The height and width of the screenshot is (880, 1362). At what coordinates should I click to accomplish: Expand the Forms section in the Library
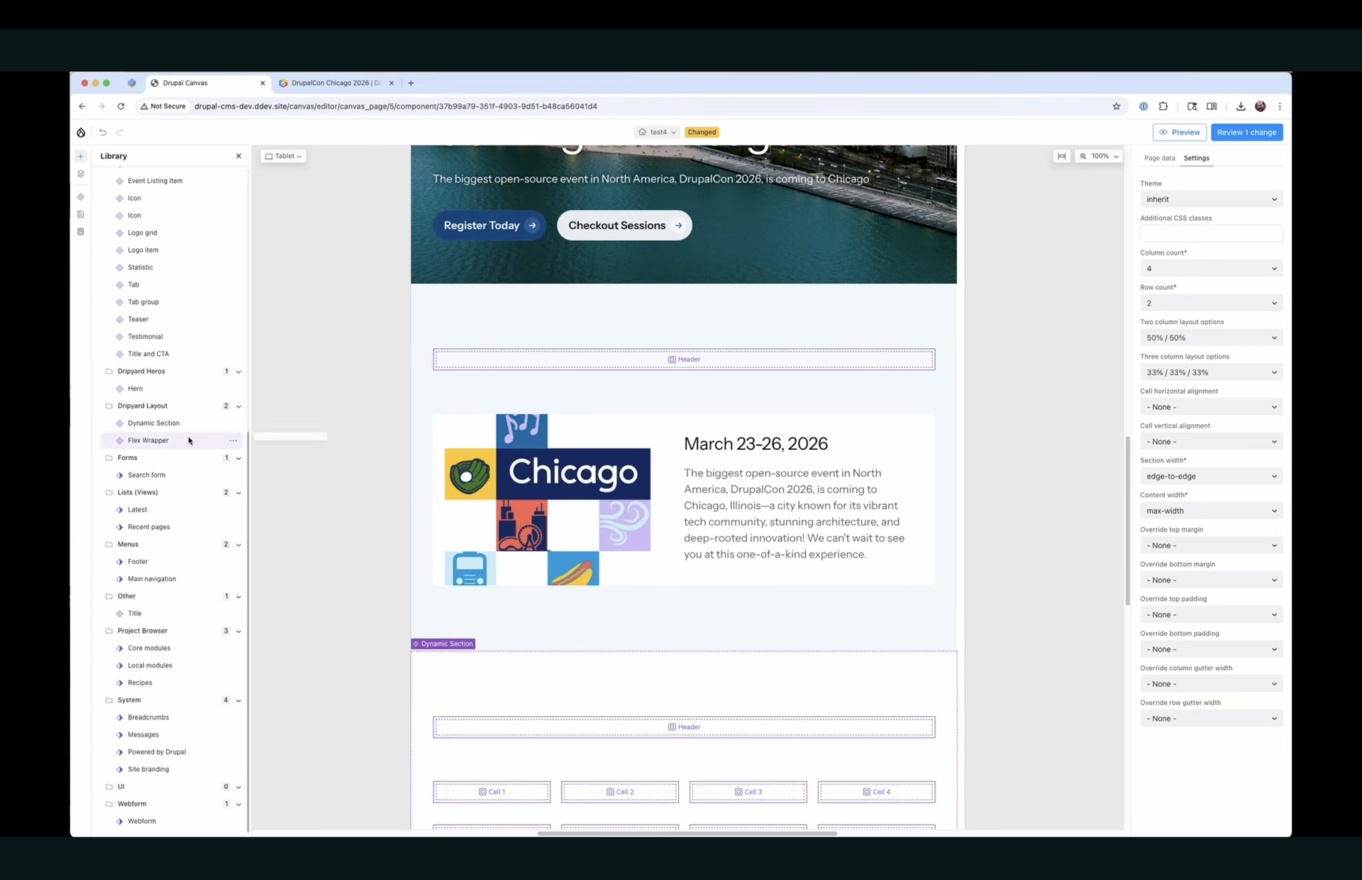(239, 458)
